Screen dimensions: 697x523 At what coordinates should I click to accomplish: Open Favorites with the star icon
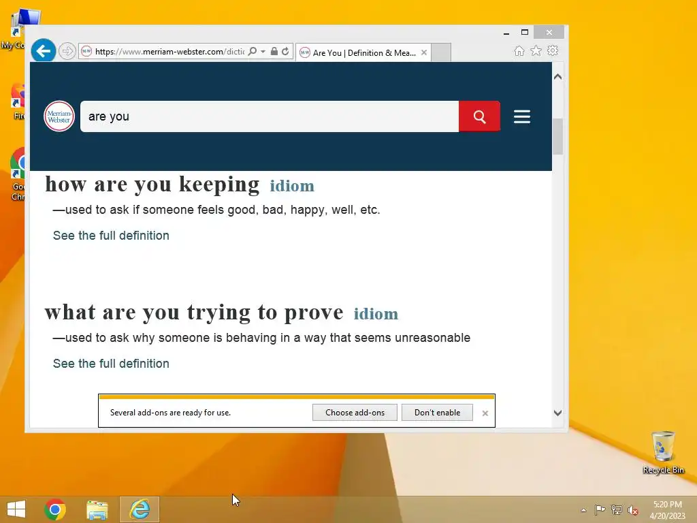[536, 50]
